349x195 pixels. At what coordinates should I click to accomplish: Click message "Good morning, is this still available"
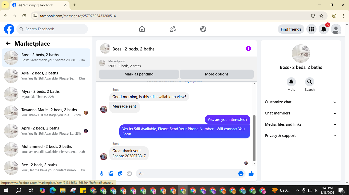point(149,97)
